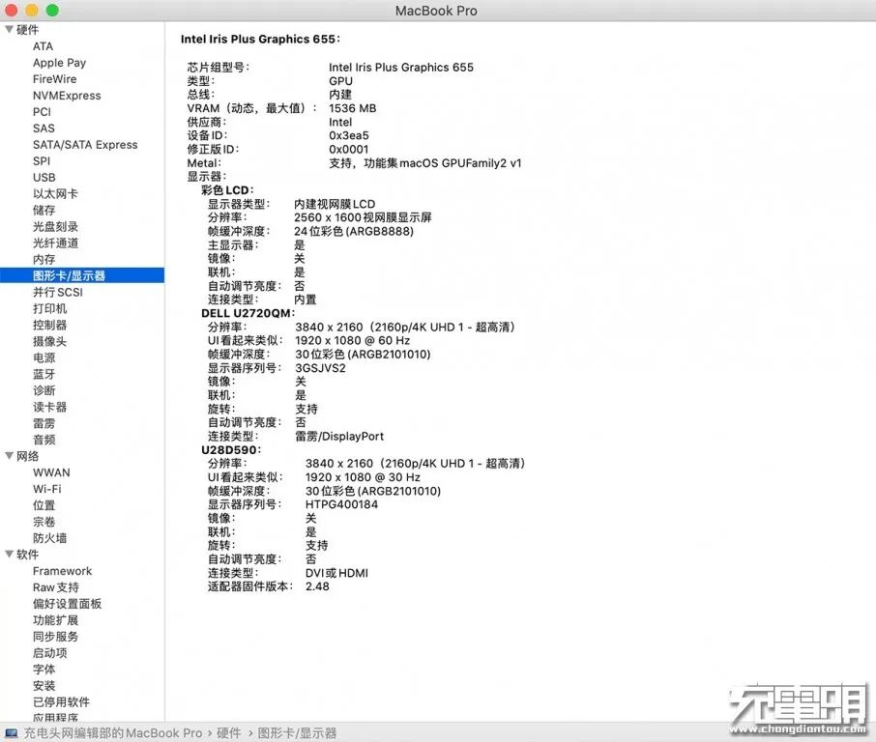The width and height of the screenshot is (876, 742).
Task: Click 软件 section header label
Action: point(27,555)
